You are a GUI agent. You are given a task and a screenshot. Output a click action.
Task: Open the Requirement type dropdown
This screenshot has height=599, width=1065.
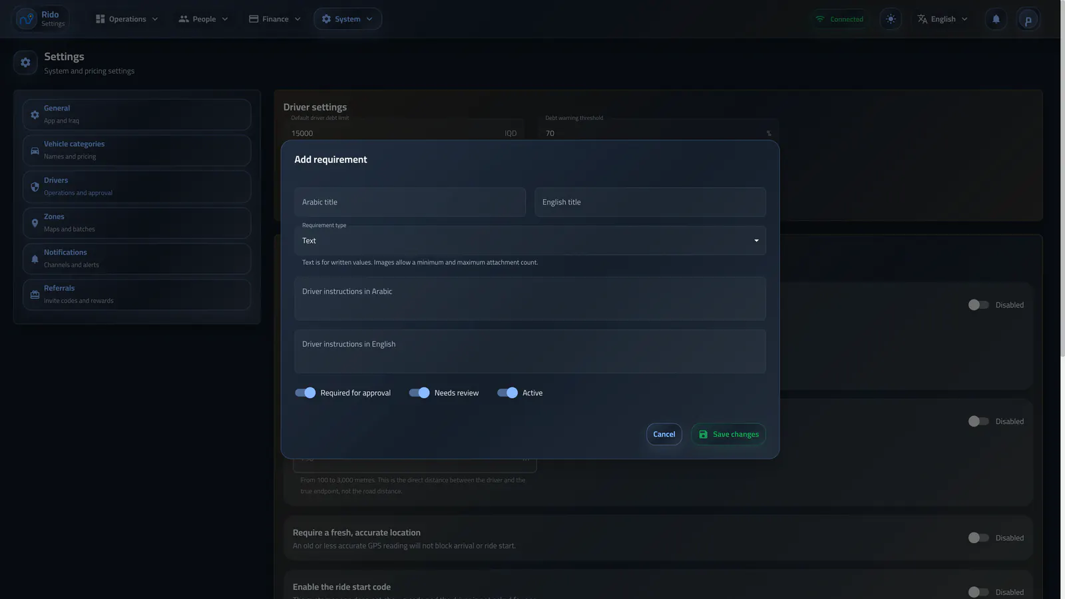coord(530,240)
